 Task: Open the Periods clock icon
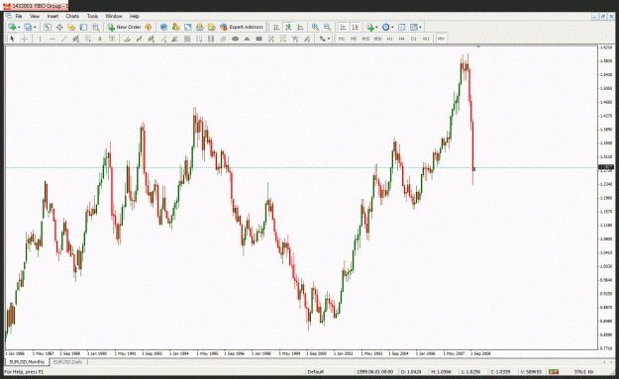coord(385,27)
